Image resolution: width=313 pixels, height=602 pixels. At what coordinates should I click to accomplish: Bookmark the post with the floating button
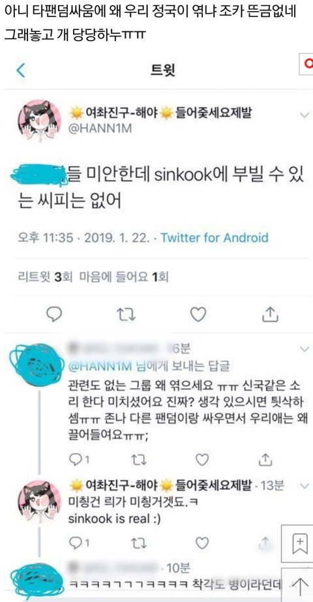coord(300,544)
